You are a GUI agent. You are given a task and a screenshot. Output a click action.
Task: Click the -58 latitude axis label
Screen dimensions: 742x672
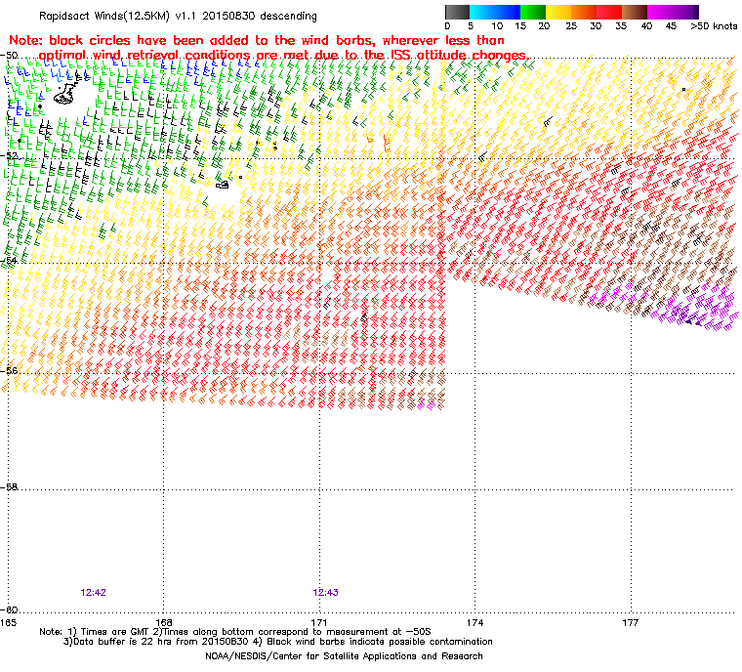[10, 486]
